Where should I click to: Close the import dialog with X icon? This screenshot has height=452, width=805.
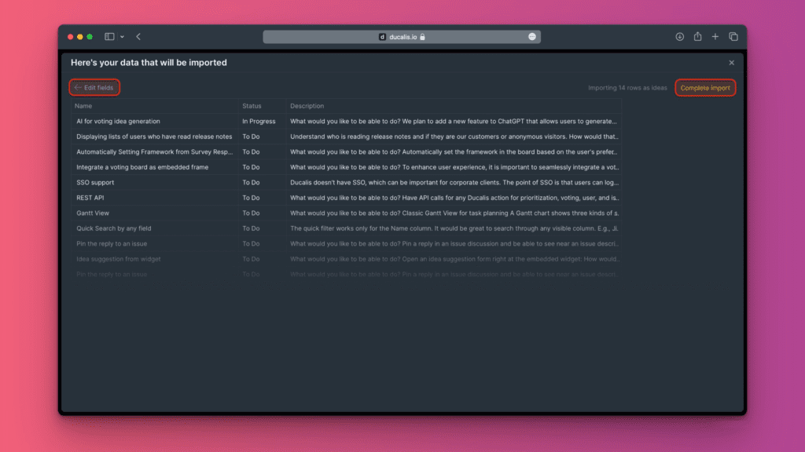pyautogui.click(x=731, y=63)
